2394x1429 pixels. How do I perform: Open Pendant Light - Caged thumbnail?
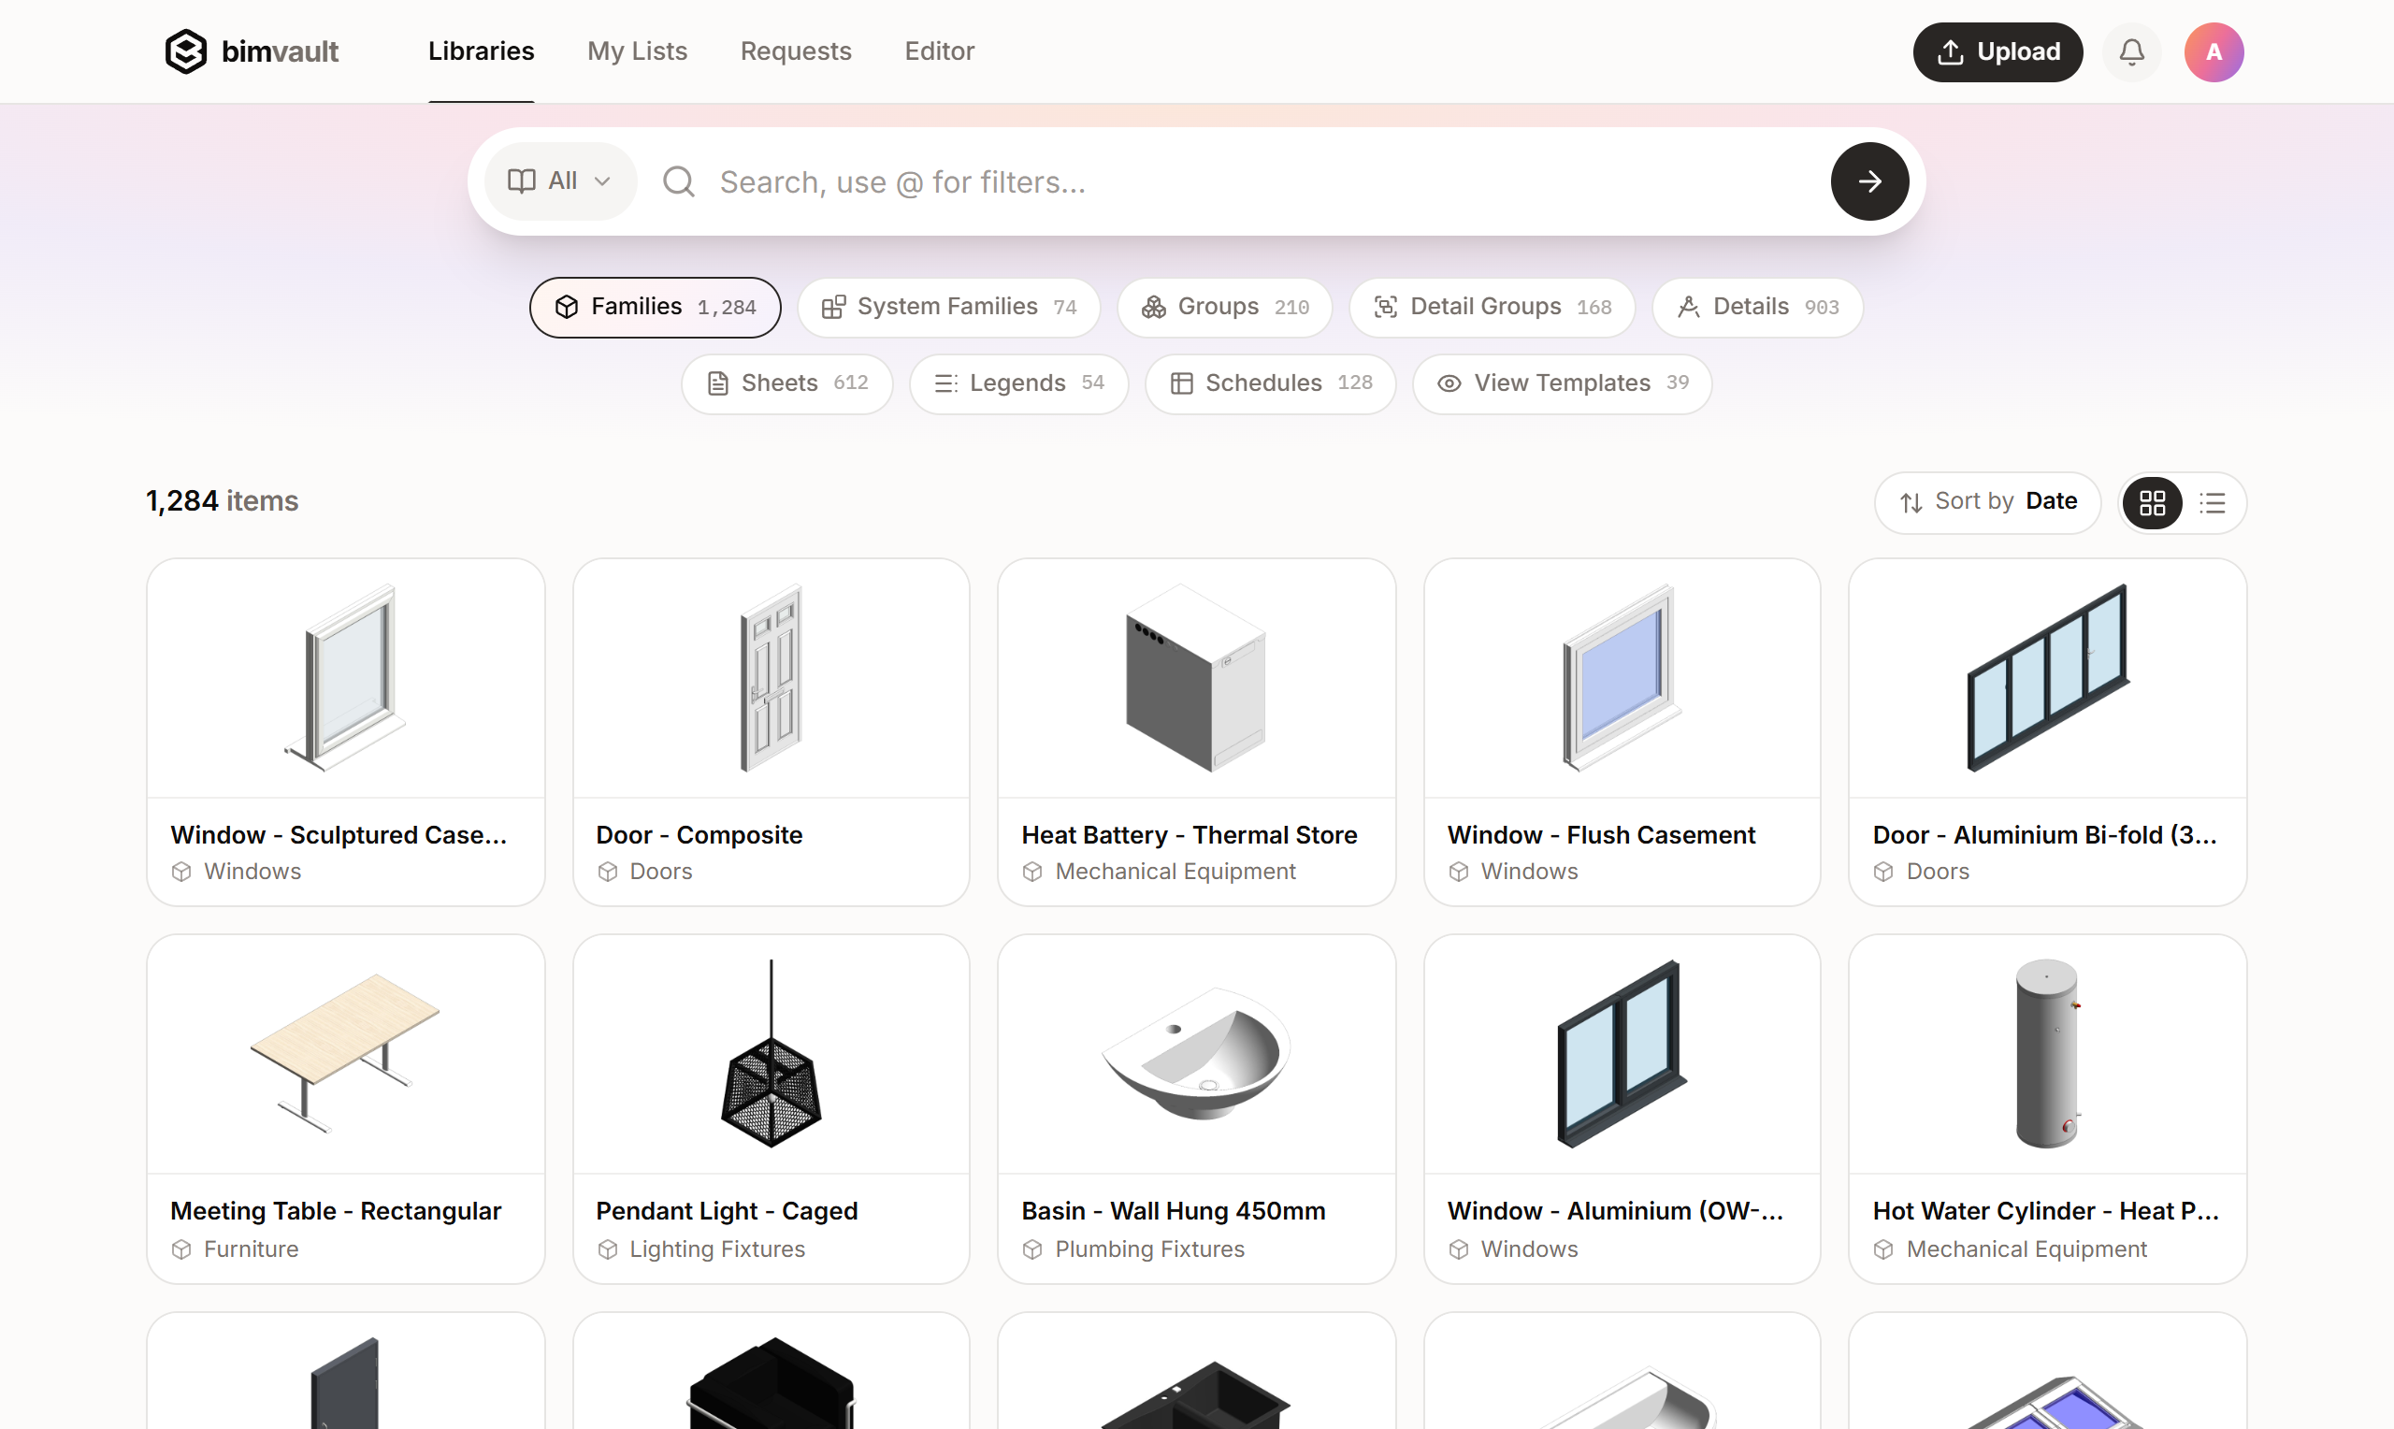tap(772, 1054)
